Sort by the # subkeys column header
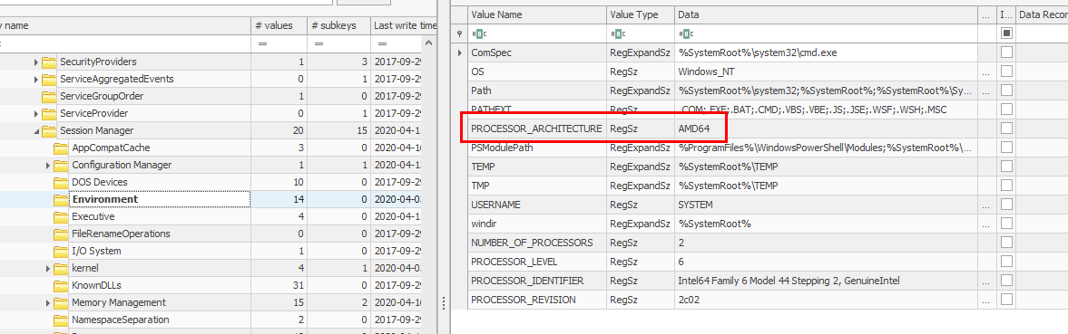The image size is (1068, 334). 338,25
